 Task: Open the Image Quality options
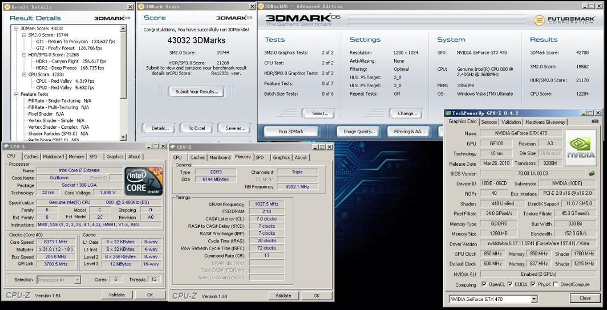pos(359,132)
